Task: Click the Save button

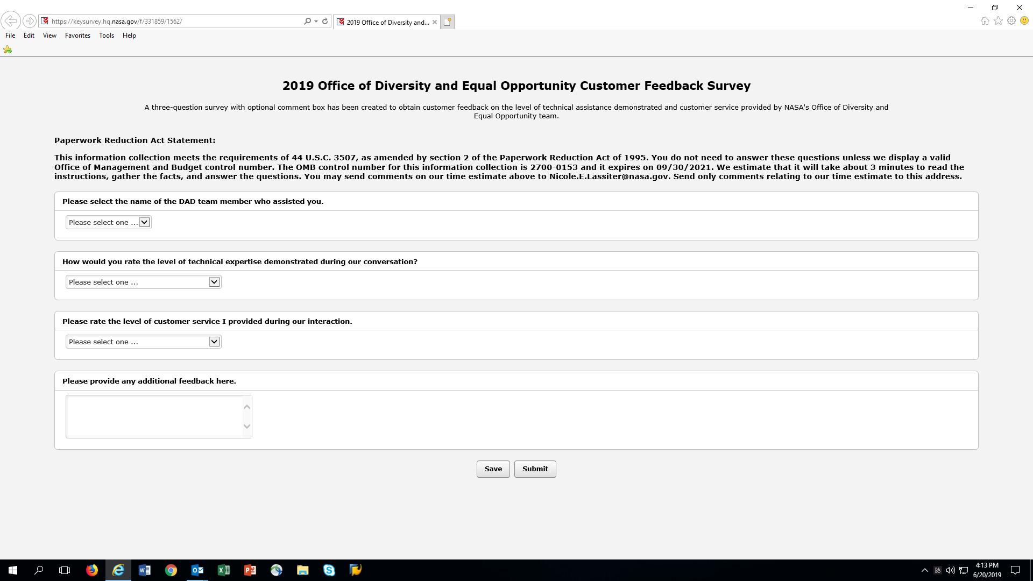Action: point(493,469)
